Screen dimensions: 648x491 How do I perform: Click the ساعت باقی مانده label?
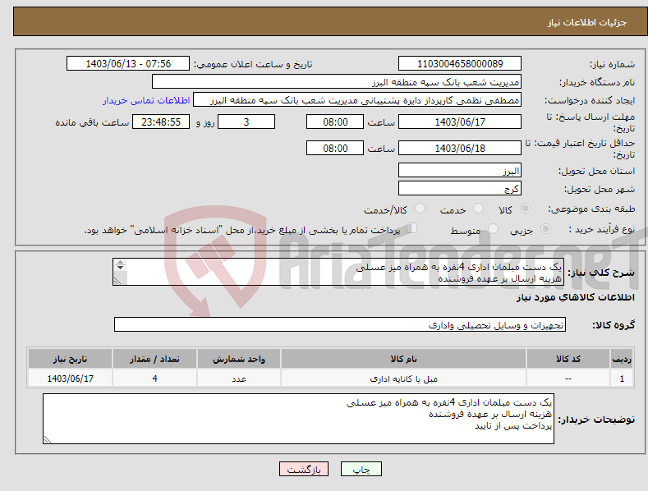(x=92, y=123)
